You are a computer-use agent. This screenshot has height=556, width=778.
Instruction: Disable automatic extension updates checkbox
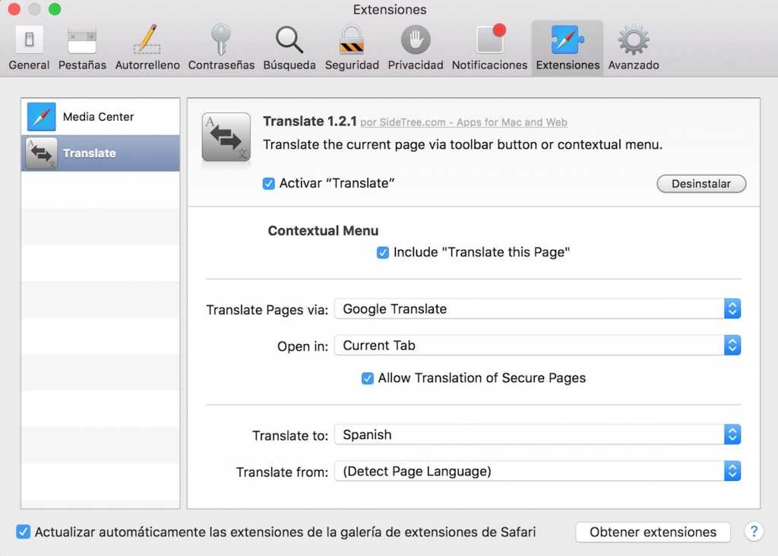[24, 532]
